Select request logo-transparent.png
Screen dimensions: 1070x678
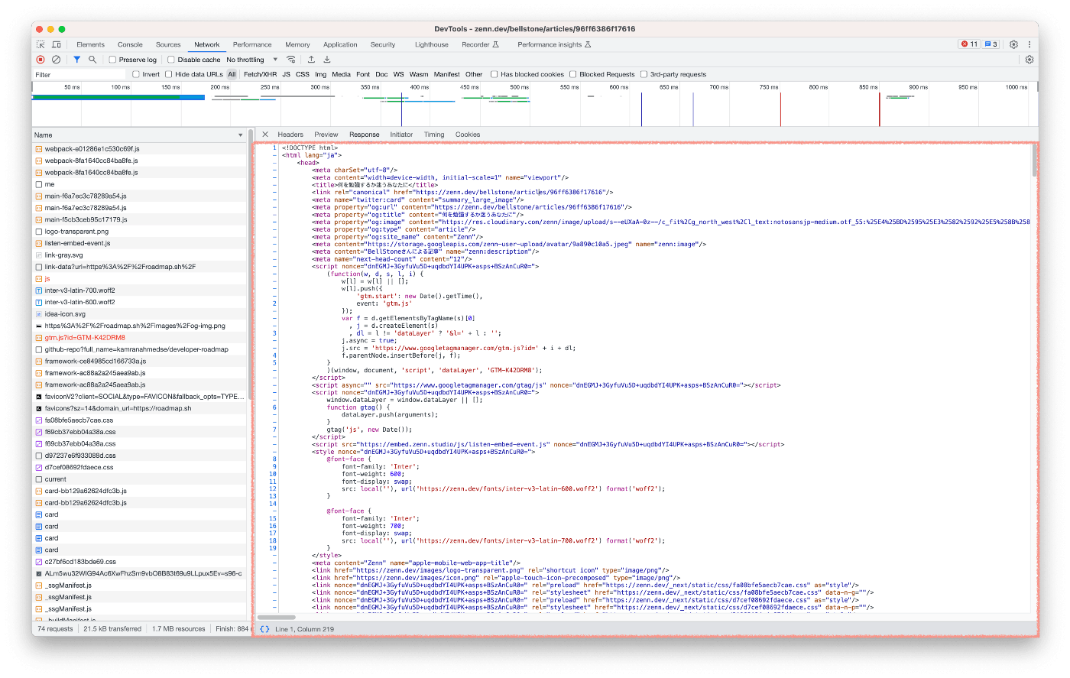click(x=140, y=232)
